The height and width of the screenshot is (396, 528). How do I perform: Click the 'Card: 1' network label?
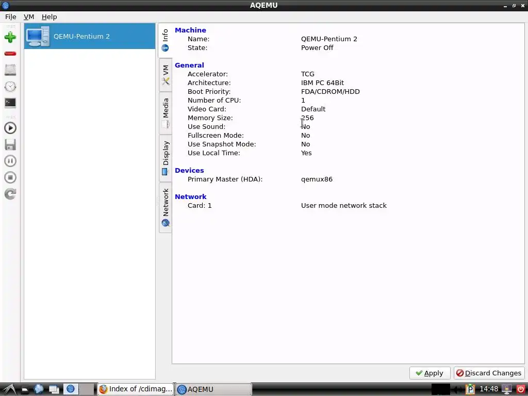tap(200, 205)
